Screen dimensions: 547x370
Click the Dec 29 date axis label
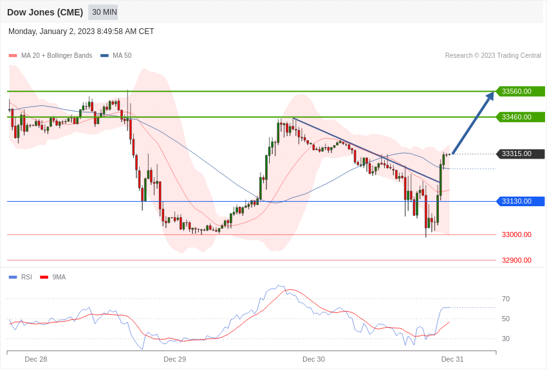pos(175,359)
